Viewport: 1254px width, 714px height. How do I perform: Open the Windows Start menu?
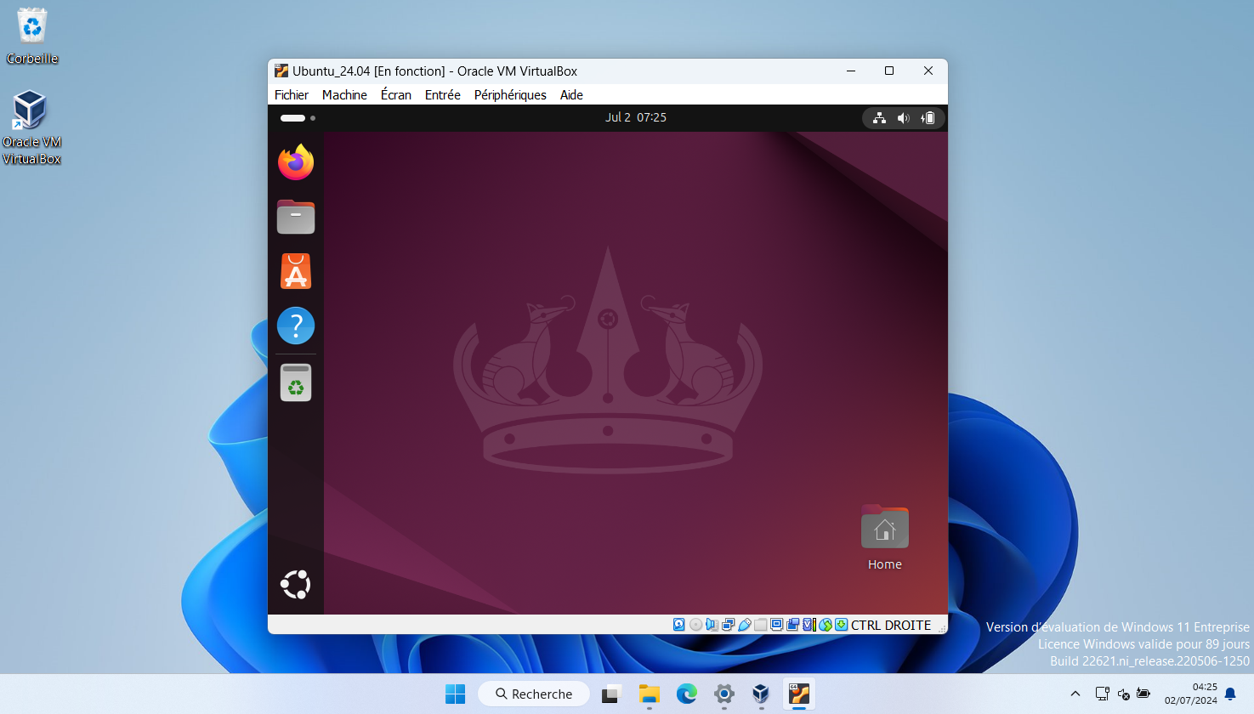pyautogui.click(x=456, y=694)
